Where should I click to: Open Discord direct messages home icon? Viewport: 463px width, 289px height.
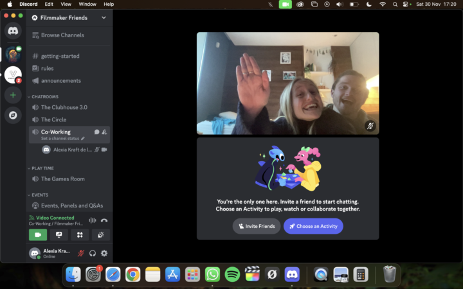13,30
